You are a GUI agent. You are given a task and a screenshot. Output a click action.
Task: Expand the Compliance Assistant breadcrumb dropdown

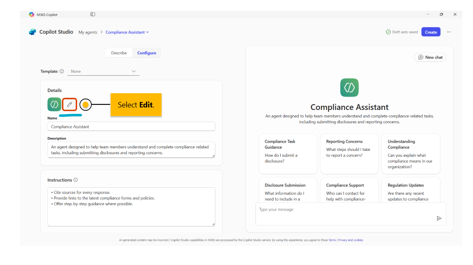click(148, 32)
